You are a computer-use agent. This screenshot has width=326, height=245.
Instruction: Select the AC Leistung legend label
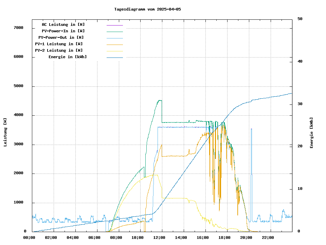pyautogui.click(x=63, y=24)
